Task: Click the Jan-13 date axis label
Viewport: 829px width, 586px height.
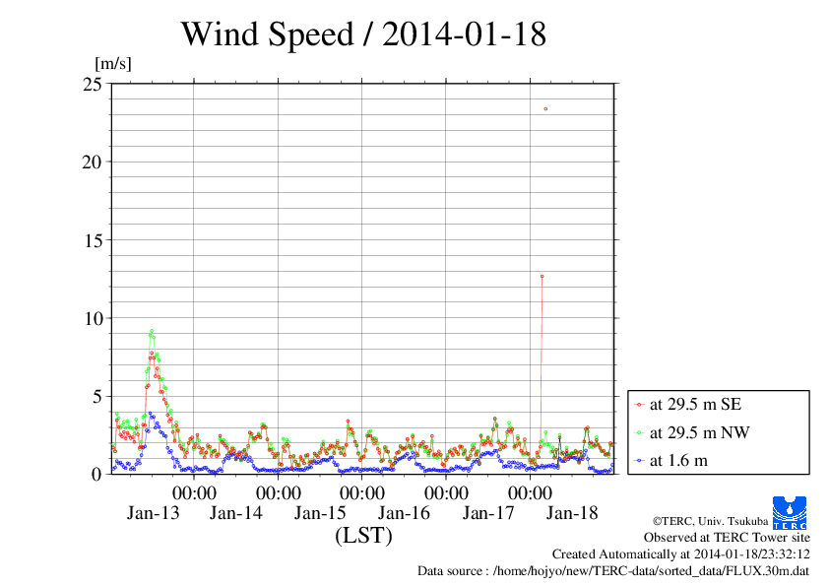Action: (x=153, y=512)
